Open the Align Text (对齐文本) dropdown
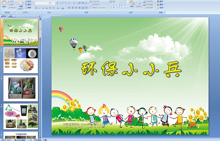220x141 pixels. 95,4
